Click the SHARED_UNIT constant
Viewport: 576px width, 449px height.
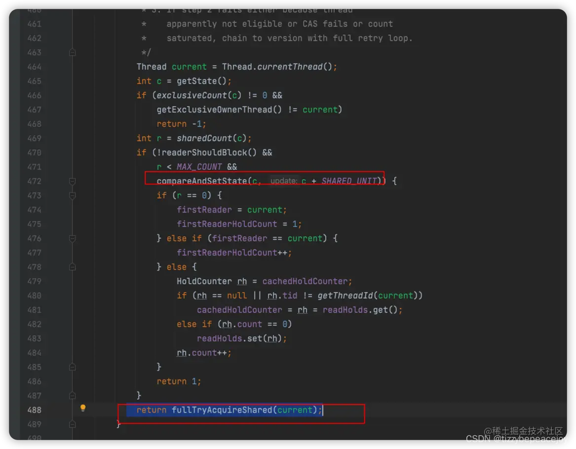pyautogui.click(x=349, y=181)
